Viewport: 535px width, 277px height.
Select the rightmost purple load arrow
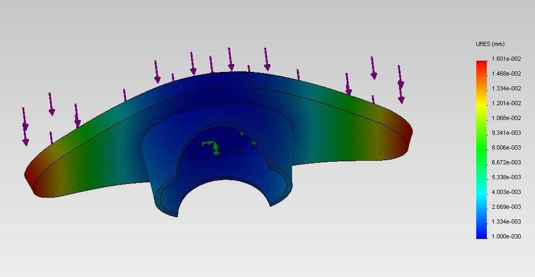(401, 85)
